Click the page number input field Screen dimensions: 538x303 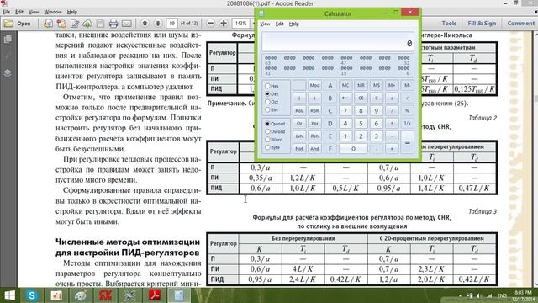171,24
